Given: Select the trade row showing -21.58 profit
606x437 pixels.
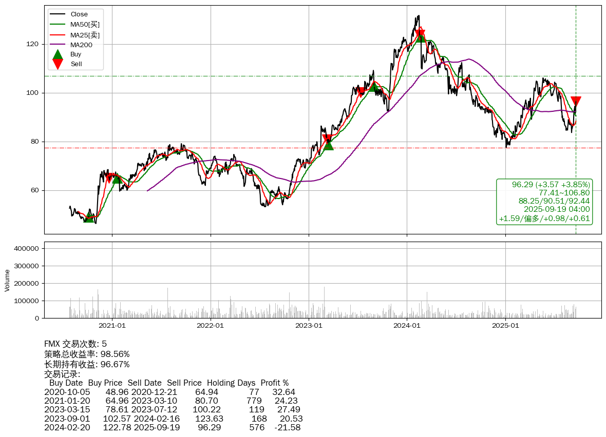Looking at the screenshot, I should [x=172, y=427].
